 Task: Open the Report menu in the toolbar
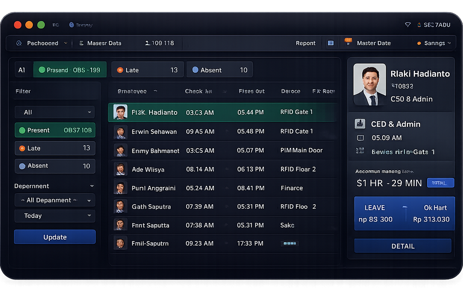(305, 43)
